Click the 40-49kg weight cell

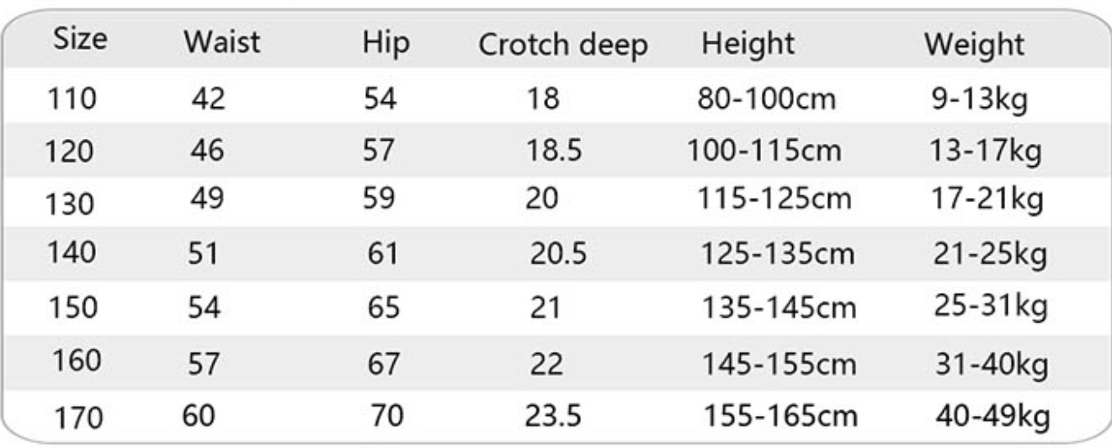coord(992,415)
